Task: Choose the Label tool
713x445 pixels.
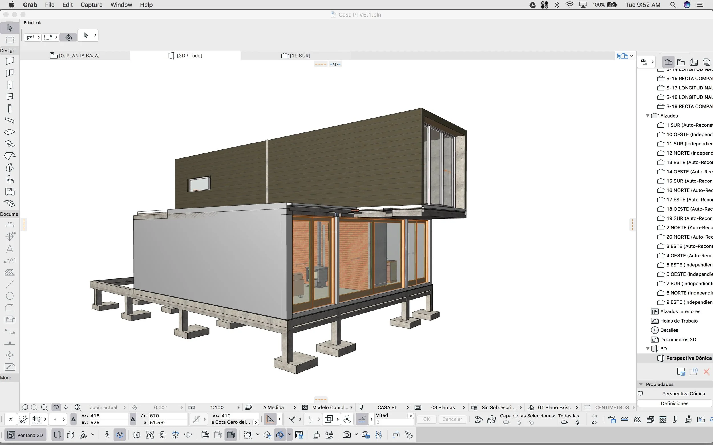Action: [x=10, y=261]
